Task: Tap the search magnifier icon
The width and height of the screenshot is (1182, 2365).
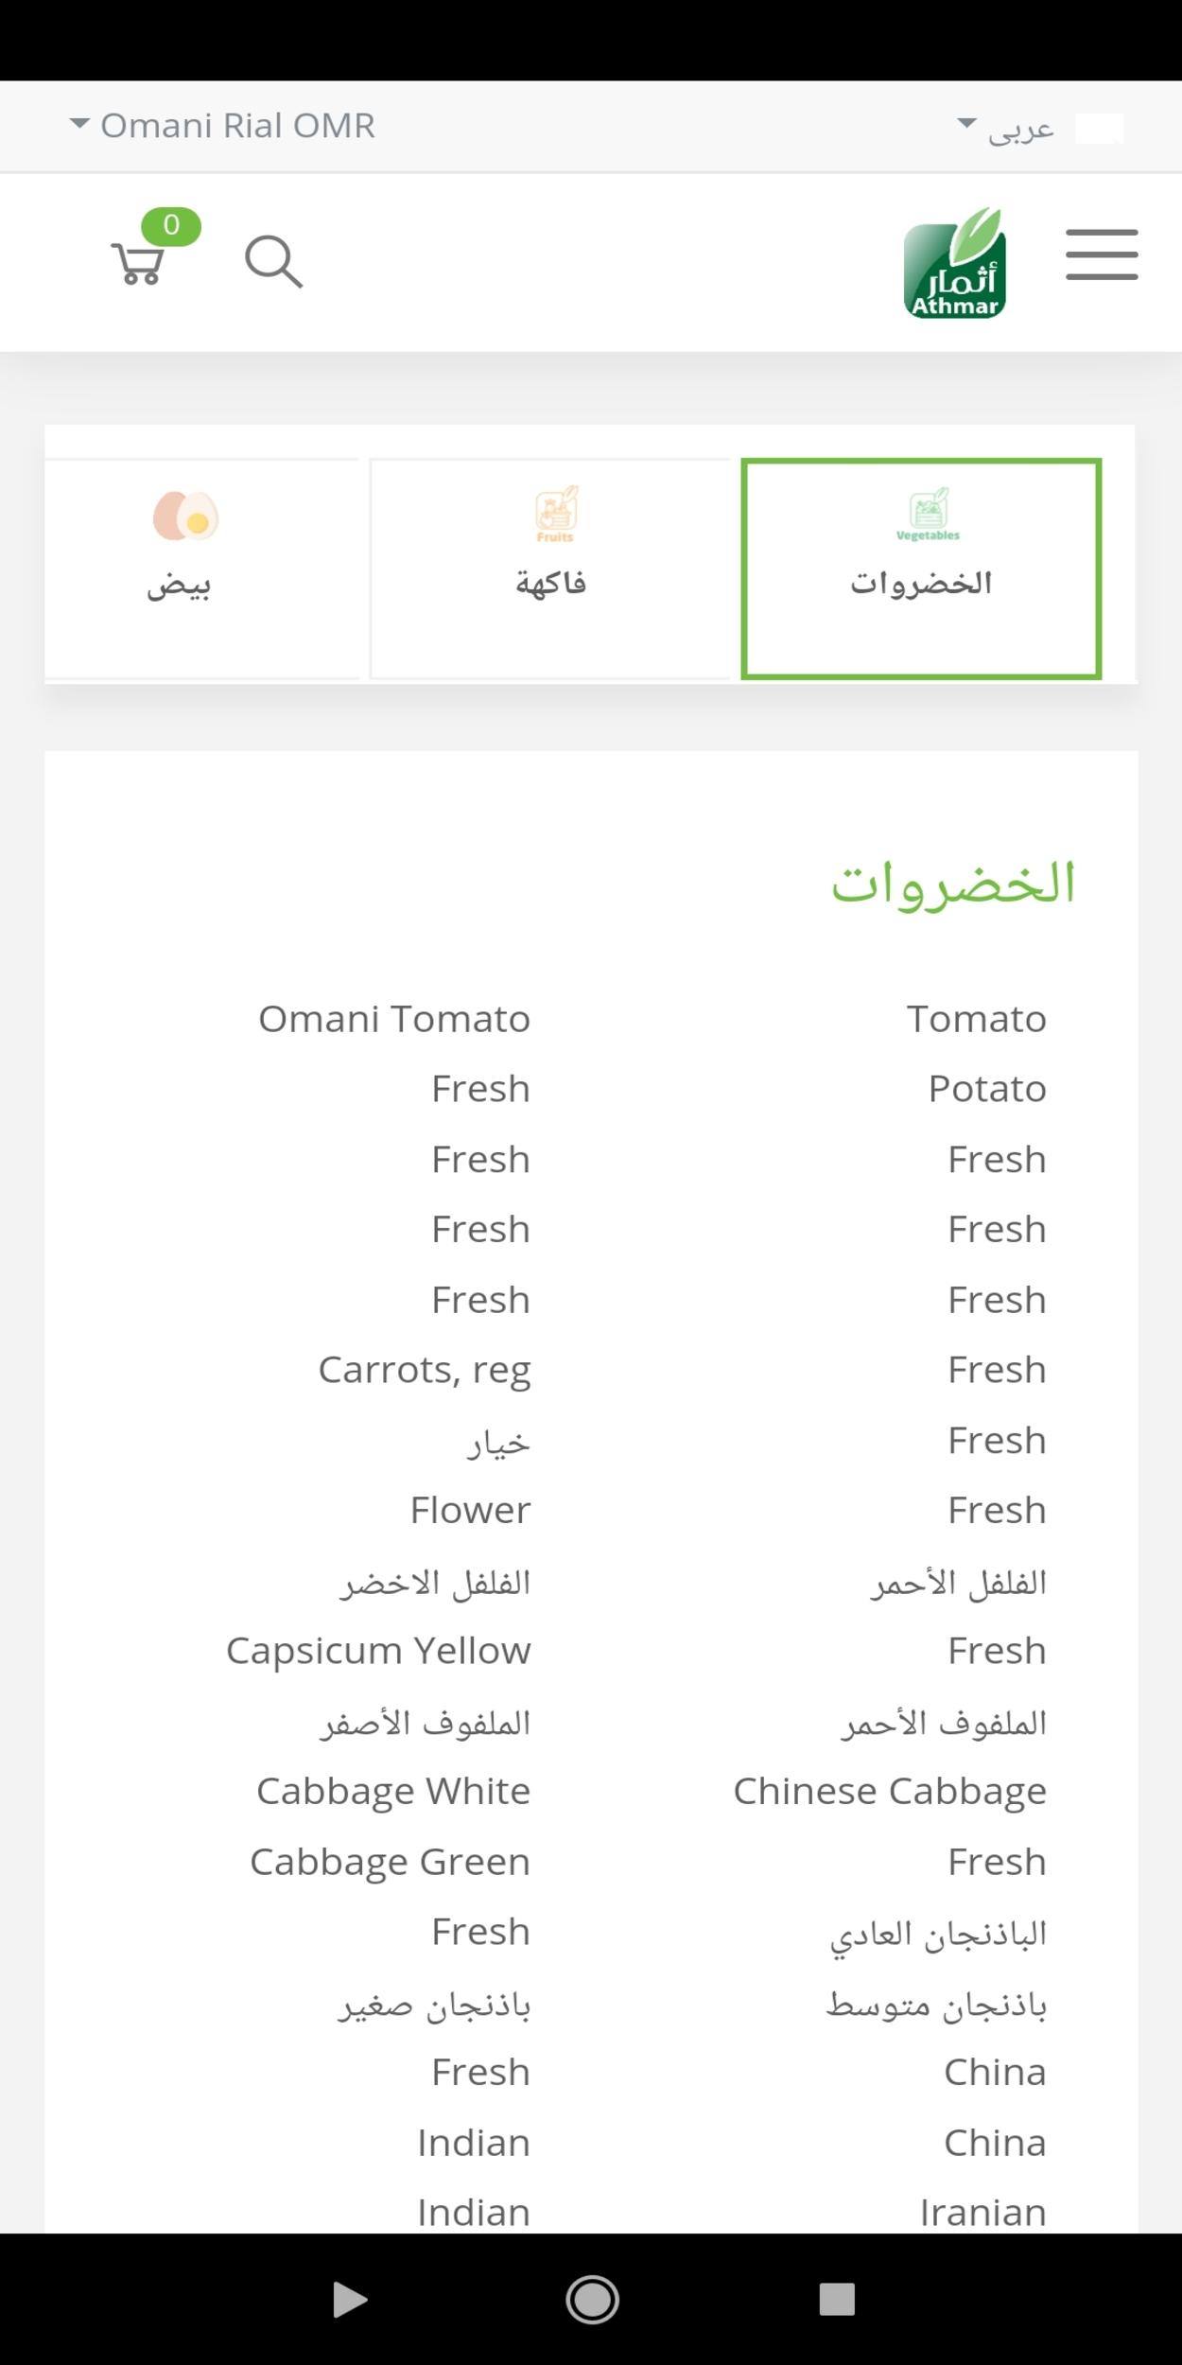Action: coord(273,261)
